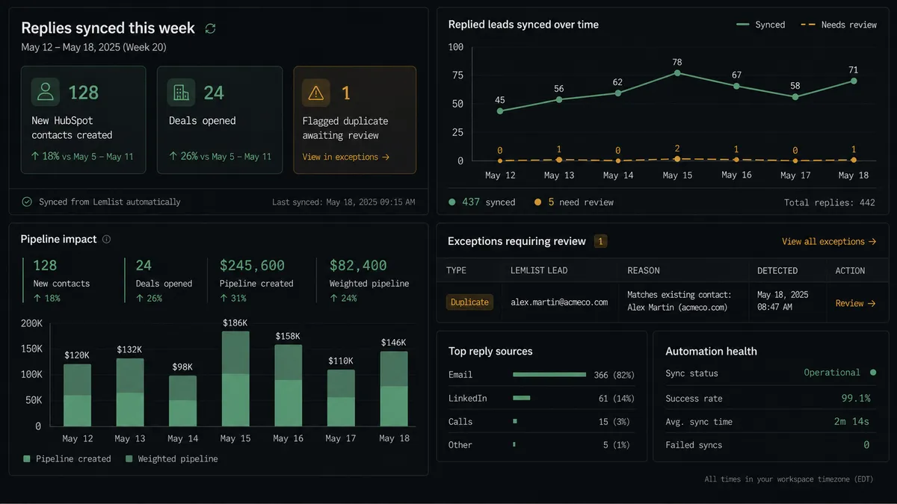This screenshot has height=504, width=897.
Task: Click the refresh sync icon beside the title
Action: point(211,28)
